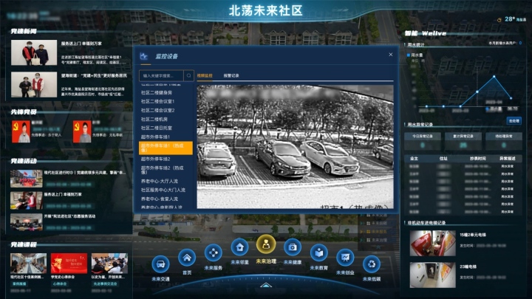Open the 未来教育 book icon
This screenshot has width=532, height=299.
[x=319, y=252]
